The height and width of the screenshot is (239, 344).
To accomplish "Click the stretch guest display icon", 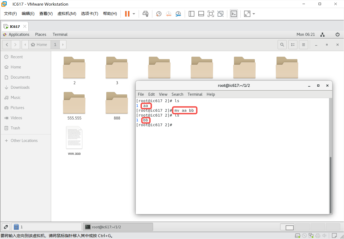I will pyautogui.click(x=247, y=14).
